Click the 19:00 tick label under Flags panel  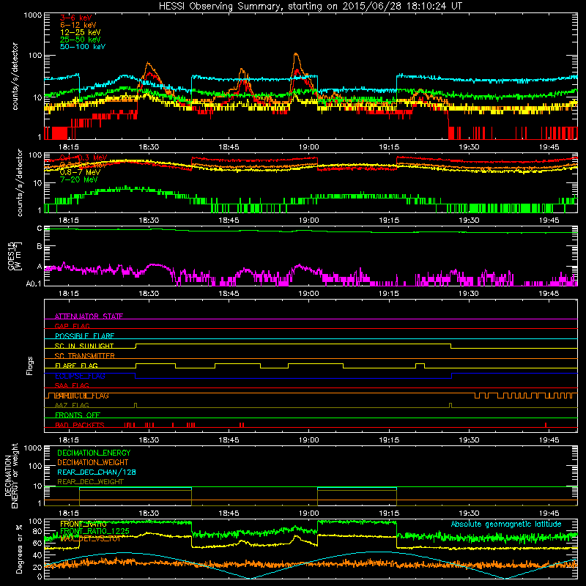coord(308,440)
